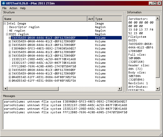Click the E3B980A9 unknown file system message
163x137 pixels.
pos(66,102)
